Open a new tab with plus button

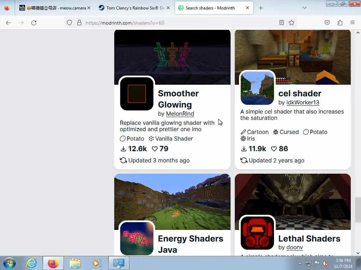(x=261, y=8)
